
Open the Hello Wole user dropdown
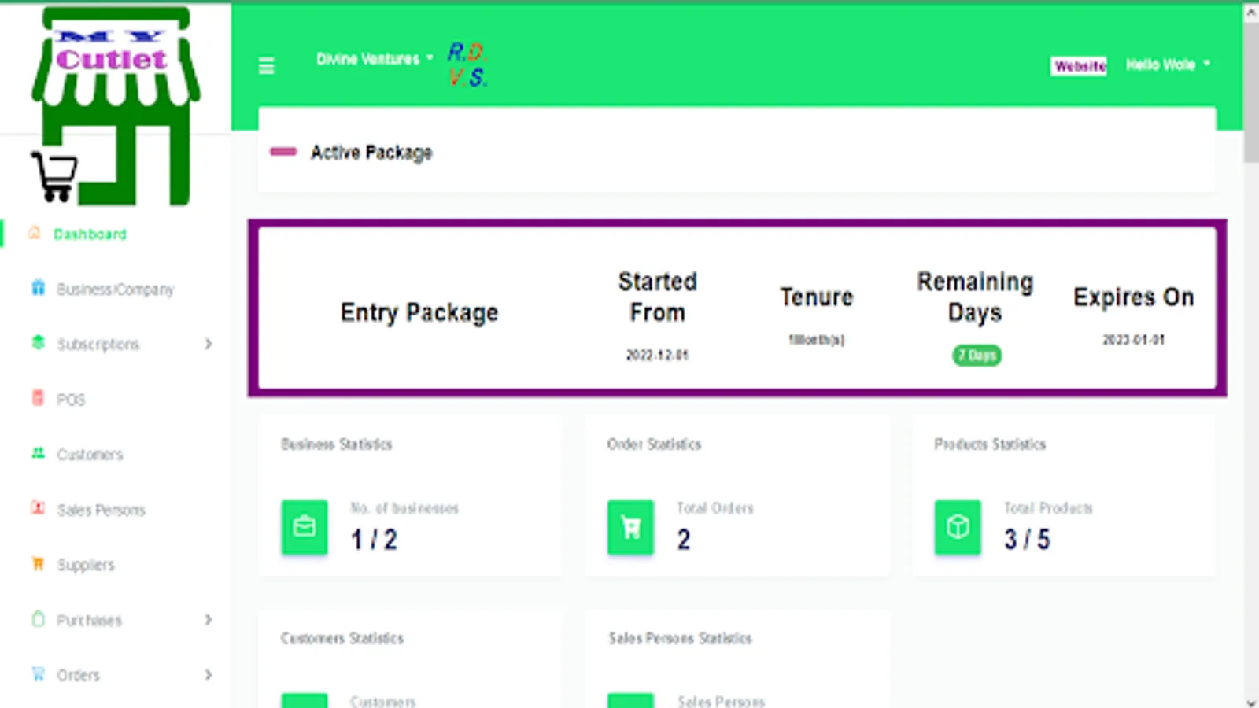click(1168, 65)
